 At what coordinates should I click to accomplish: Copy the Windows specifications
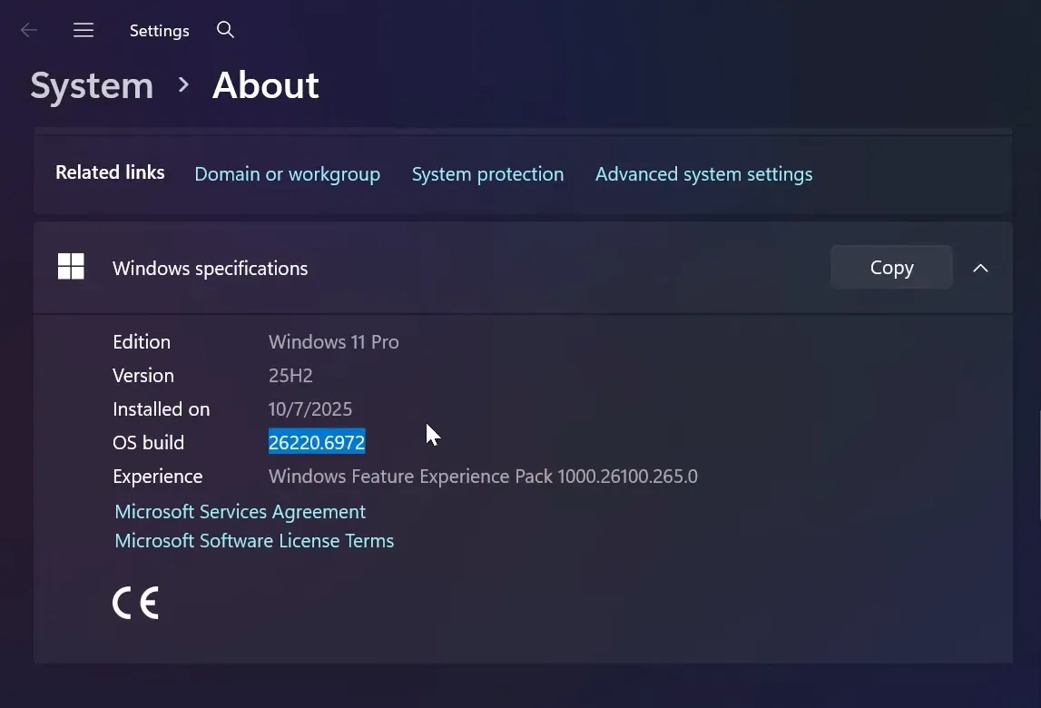[890, 267]
